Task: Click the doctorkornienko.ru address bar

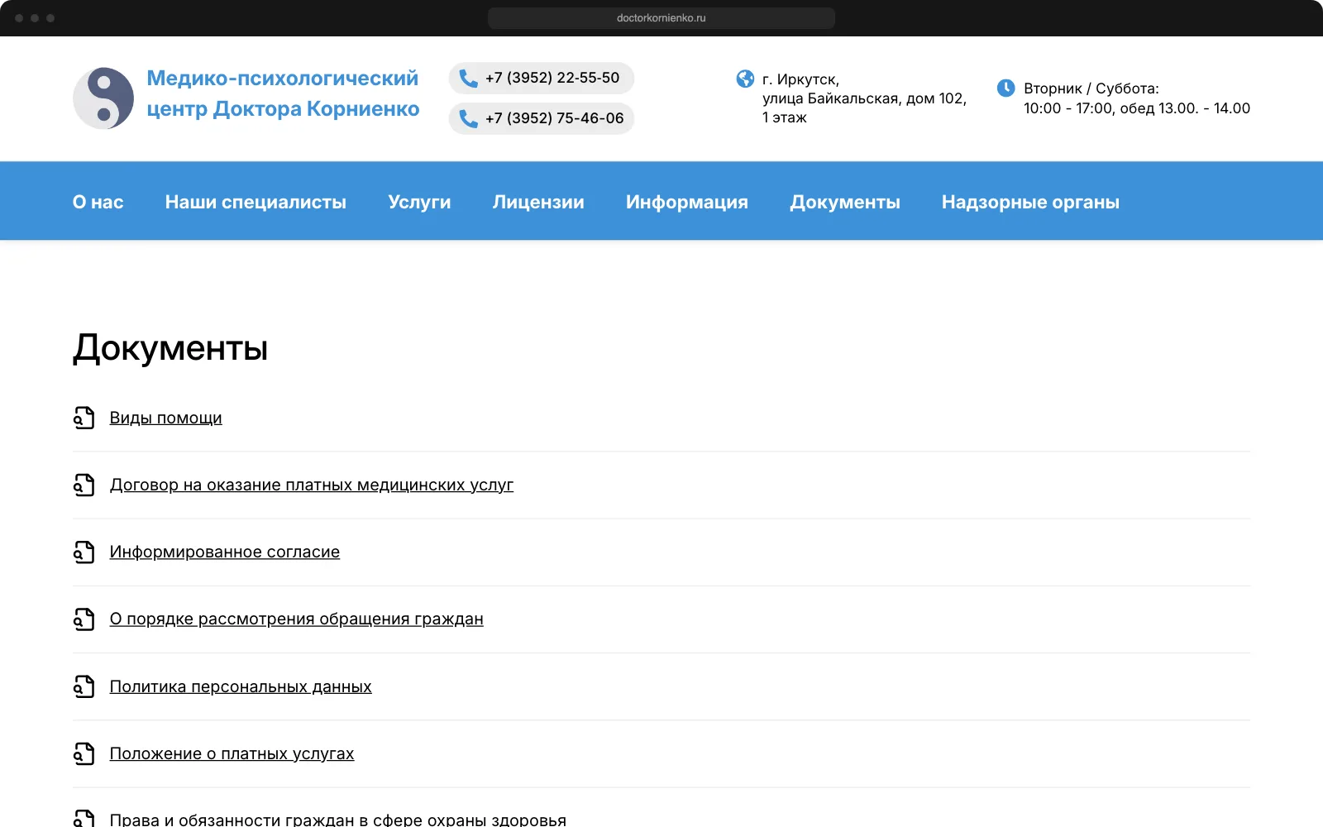Action: click(661, 18)
